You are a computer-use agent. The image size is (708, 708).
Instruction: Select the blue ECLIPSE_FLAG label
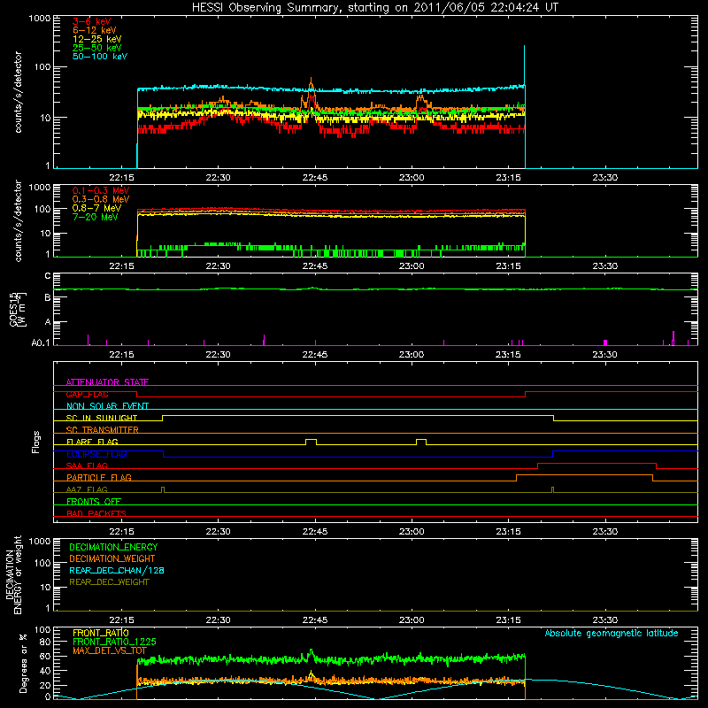(x=96, y=454)
